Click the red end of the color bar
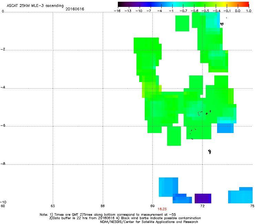Viewport: 255px width, 224px height. click(x=247, y=4)
